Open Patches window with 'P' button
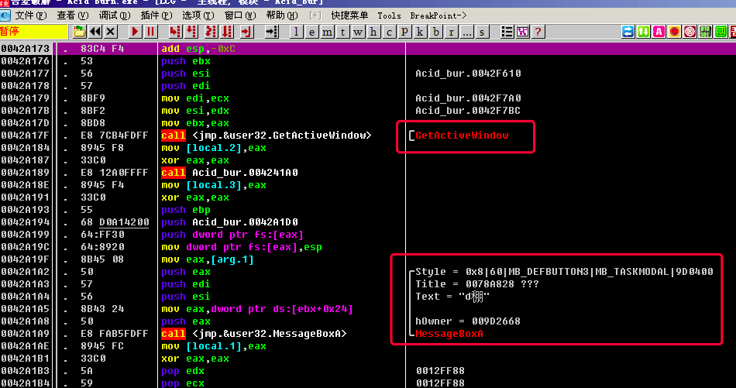Viewport: 736px width, 388px height. coord(404,32)
